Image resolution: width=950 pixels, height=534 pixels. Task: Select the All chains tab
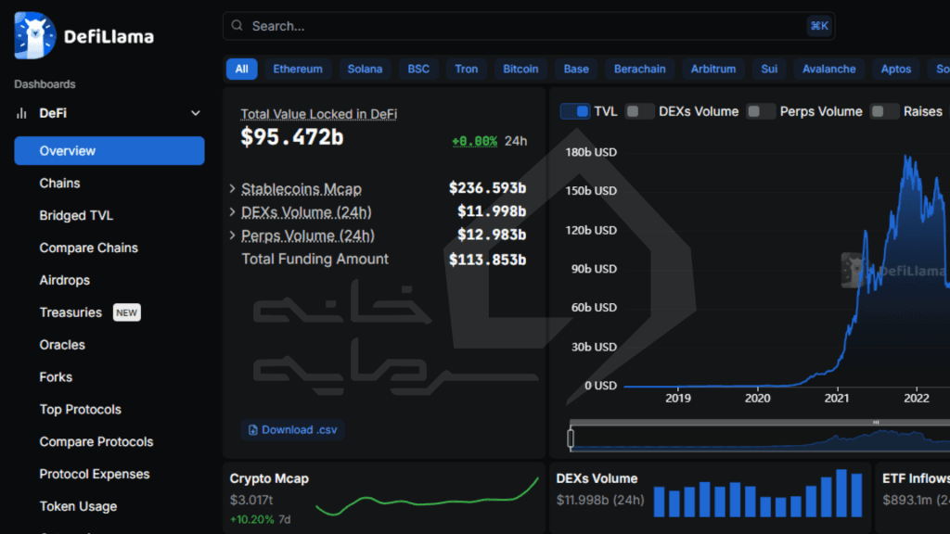[242, 69]
